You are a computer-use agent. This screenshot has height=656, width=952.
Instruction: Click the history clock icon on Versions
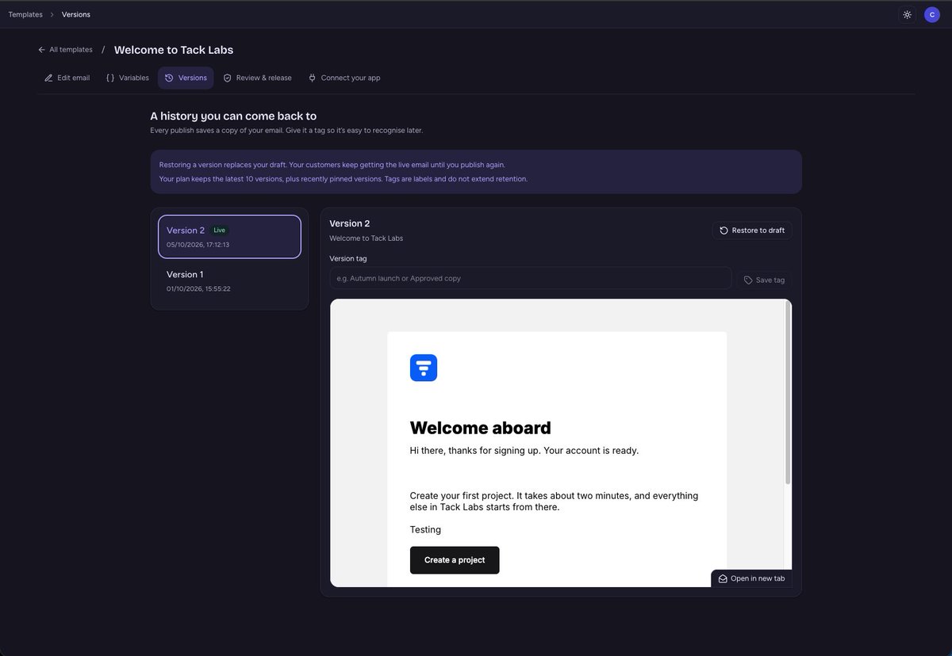click(x=169, y=78)
